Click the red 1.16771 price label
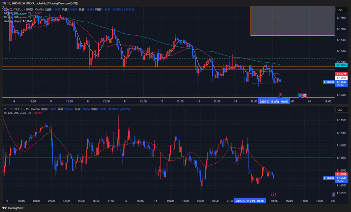 coord(342,74)
